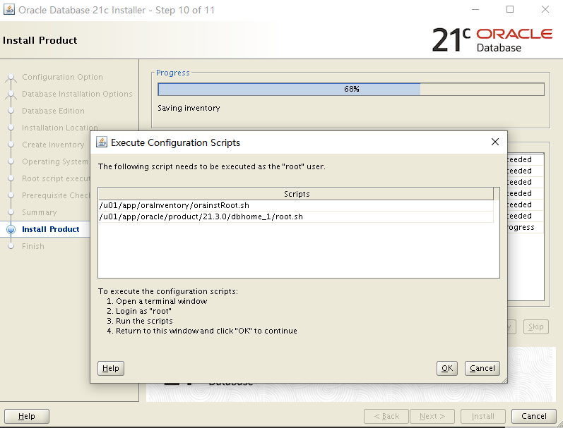The width and height of the screenshot is (563, 428).
Task: Select the Install Product step
Action: click(50, 229)
